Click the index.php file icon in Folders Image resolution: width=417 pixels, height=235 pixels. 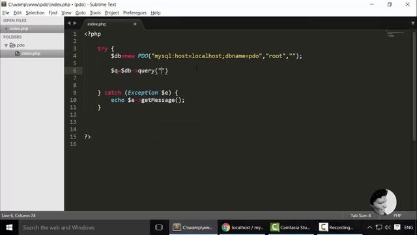click(x=18, y=54)
